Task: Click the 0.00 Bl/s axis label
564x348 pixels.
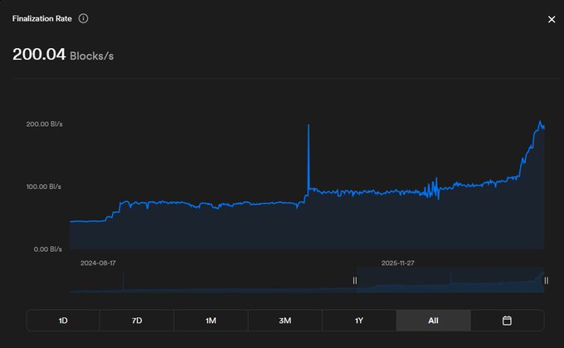Action: pos(48,249)
